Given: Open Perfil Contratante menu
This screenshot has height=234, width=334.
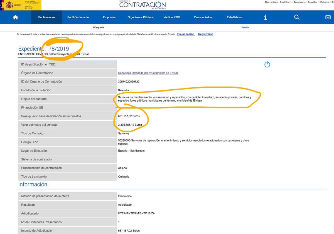Looking at the screenshot, I should coord(78,17).
